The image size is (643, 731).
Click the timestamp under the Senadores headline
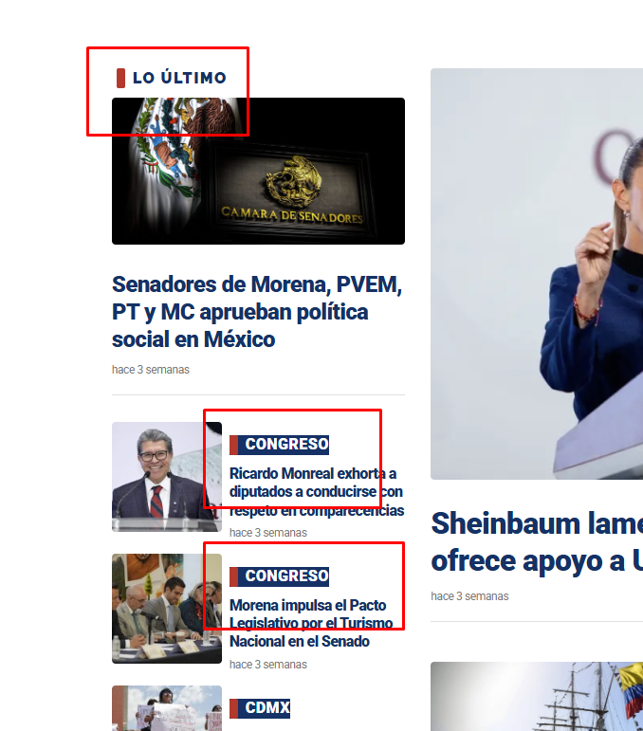point(151,370)
